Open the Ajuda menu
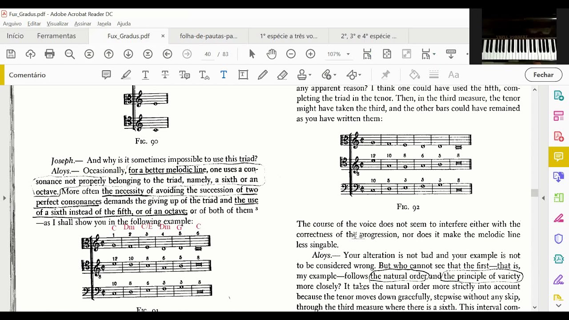The width and height of the screenshot is (569, 320). (124, 24)
